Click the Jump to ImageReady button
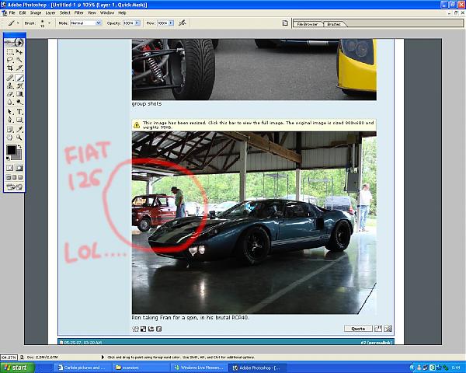466x373 pixels. tap(15, 187)
